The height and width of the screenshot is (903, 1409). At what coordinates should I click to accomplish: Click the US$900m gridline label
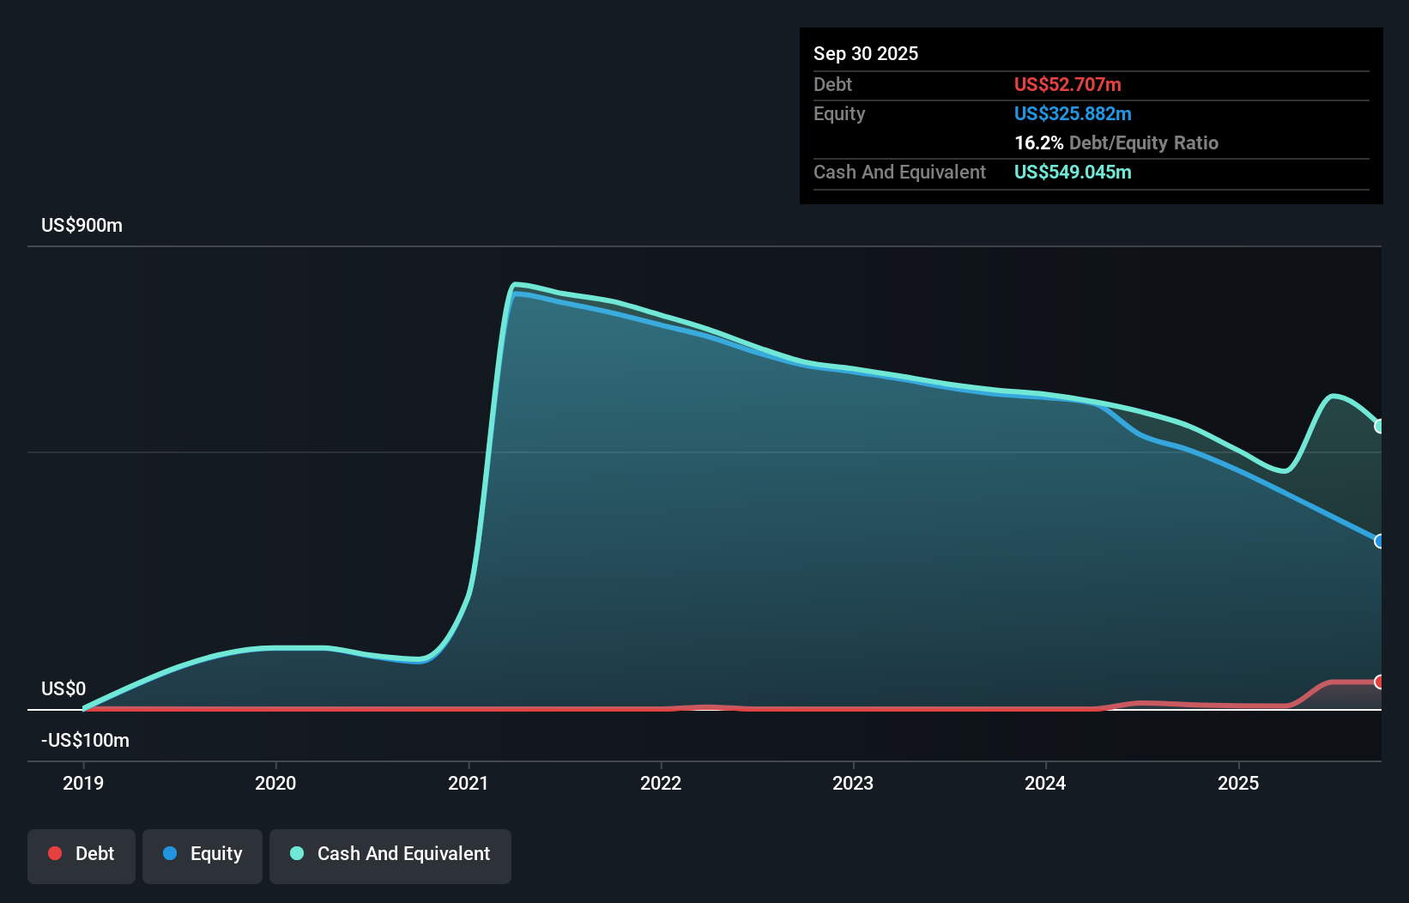82,225
